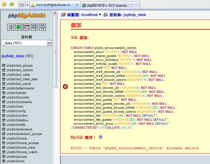Click table icon beside phpbb3icons
This screenshot has height=164, width=210.
(x=4, y=161)
